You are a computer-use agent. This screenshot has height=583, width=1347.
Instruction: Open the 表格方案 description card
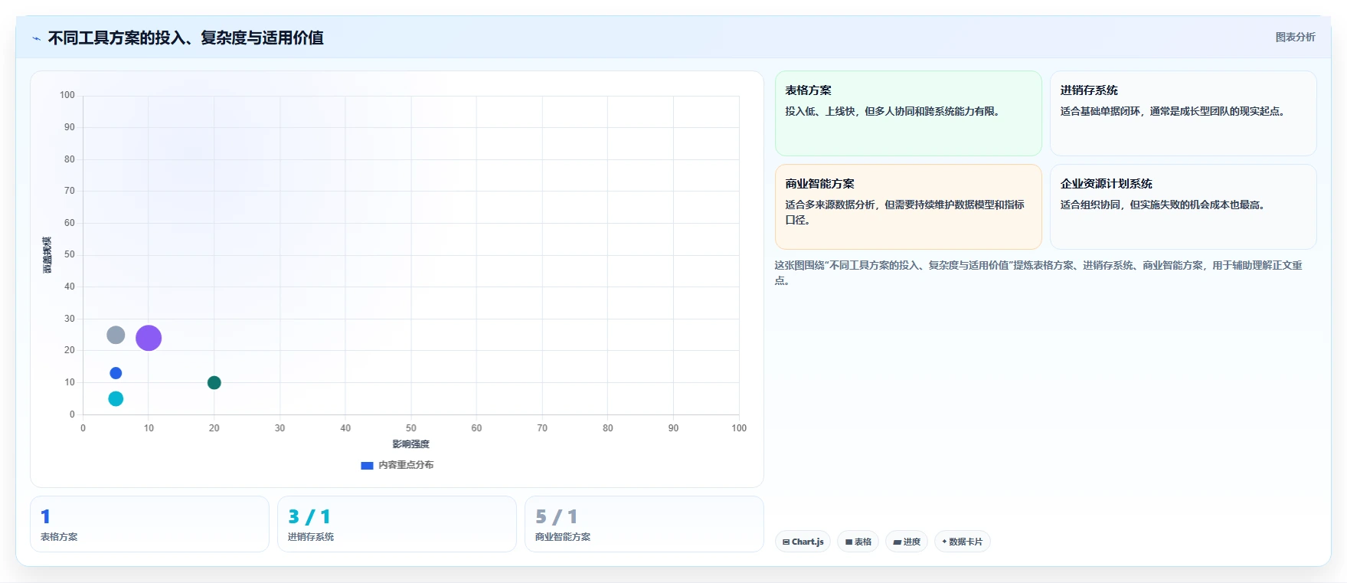coord(908,113)
